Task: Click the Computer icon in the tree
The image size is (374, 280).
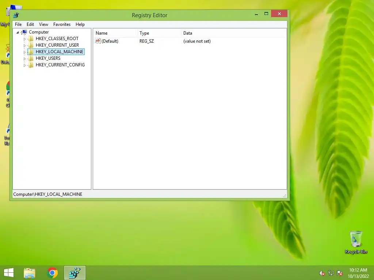Action: (24, 32)
